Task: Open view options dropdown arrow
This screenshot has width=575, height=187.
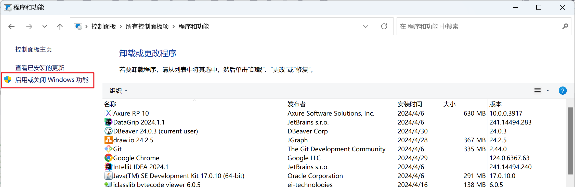Action: (x=548, y=91)
